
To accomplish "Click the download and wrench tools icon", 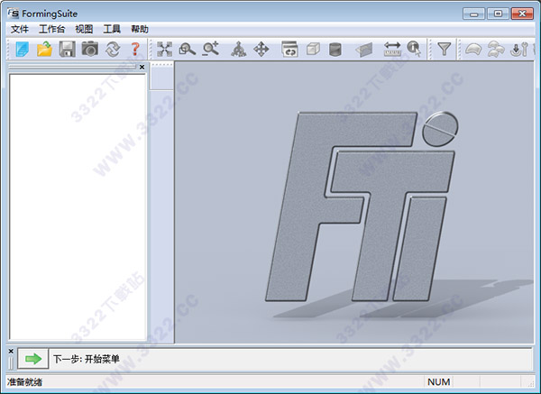I will pyautogui.click(x=519, y=49).
